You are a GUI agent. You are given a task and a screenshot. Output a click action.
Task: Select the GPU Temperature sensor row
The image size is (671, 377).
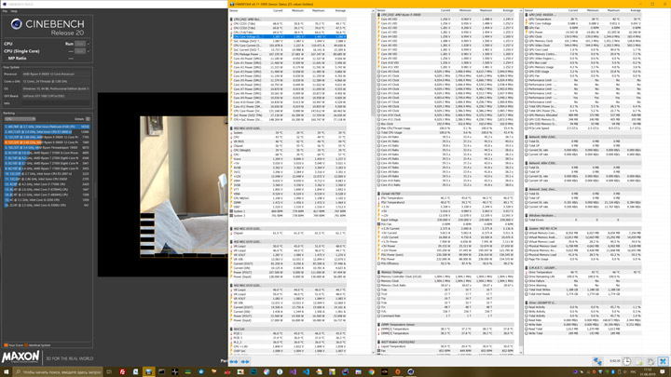[583, 20]
